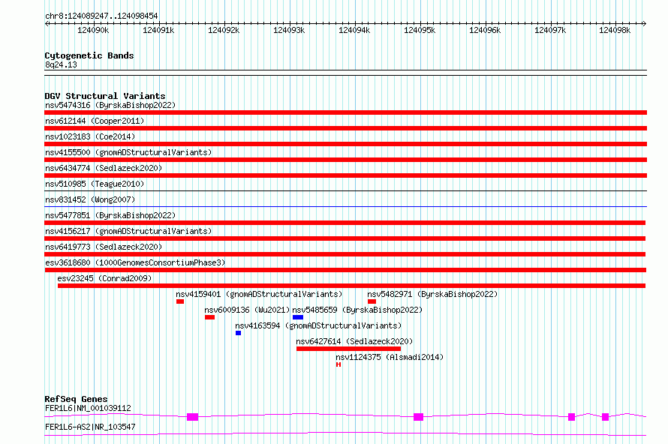The width and height of the screenshot is (668, 444).
Task: Click the 124097k tick on the ruler
Action: pos(550,30)
